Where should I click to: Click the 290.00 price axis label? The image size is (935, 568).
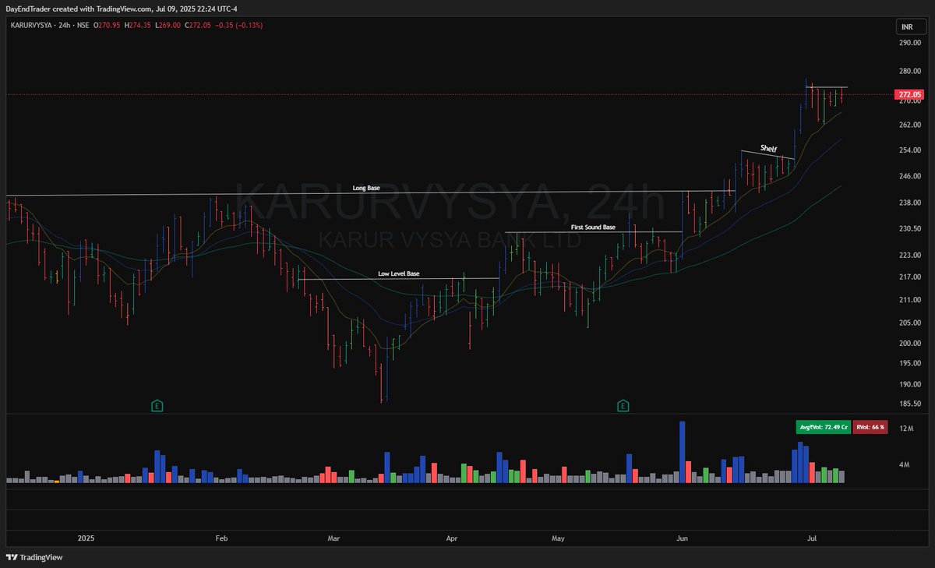pos(909,43)
